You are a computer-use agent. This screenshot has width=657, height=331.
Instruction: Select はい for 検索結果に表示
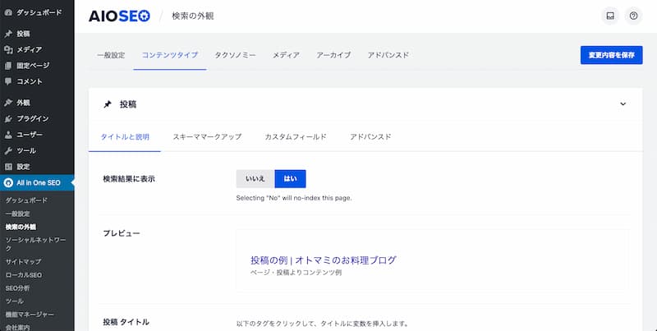coord(291,179)
